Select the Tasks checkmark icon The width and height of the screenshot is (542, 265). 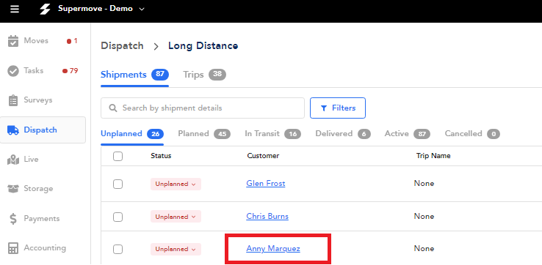coord(13,71)
